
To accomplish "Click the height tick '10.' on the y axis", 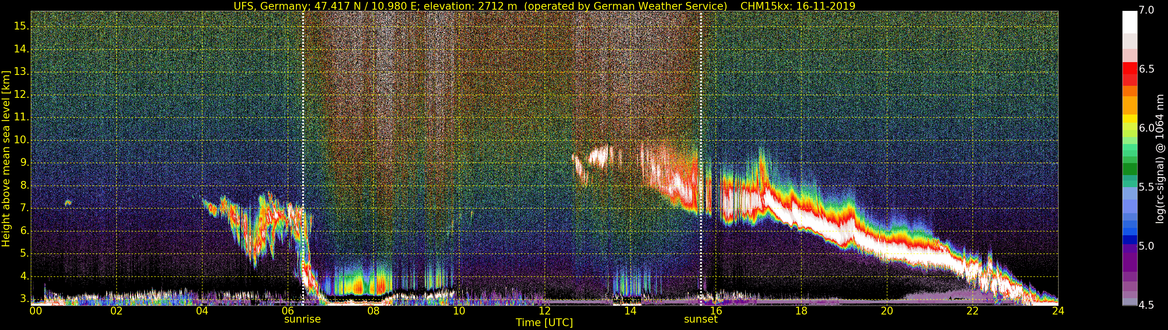I will [x=21, y=140].
